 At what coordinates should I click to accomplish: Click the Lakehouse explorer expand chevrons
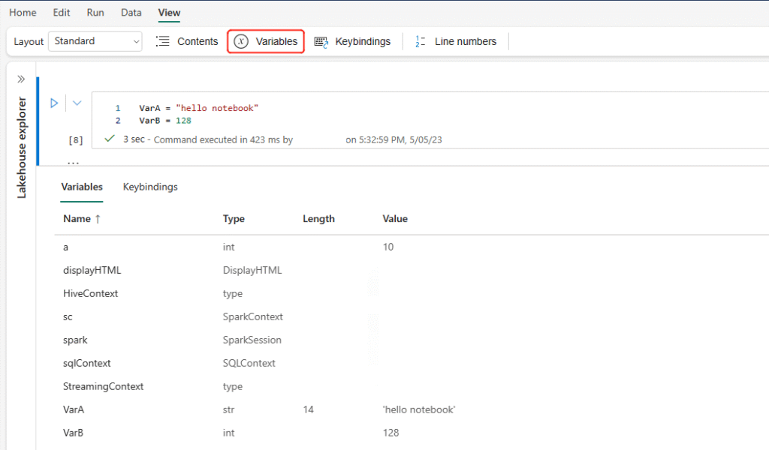(x=20, y=78)
